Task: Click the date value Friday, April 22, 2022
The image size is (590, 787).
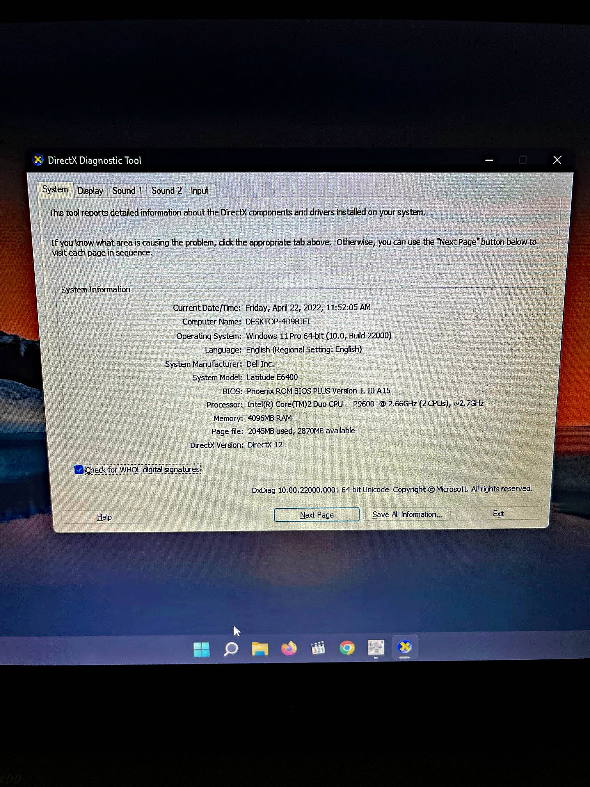Action: (x=308, y=308)
